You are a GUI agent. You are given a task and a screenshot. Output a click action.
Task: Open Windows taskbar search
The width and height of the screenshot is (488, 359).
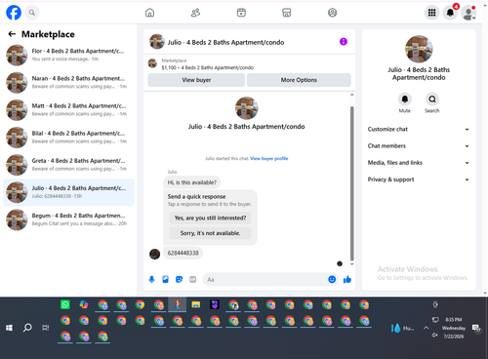point(27,328)
